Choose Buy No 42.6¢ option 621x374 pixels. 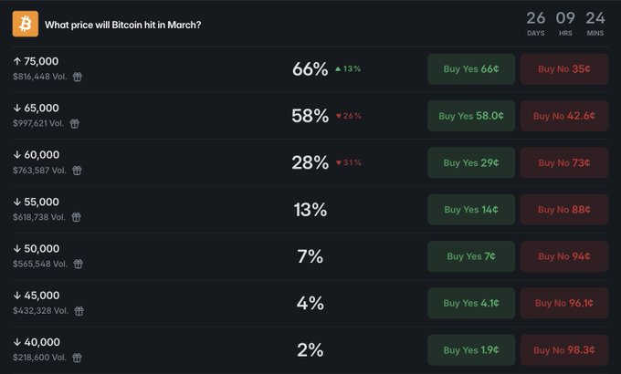coord(564,116)
